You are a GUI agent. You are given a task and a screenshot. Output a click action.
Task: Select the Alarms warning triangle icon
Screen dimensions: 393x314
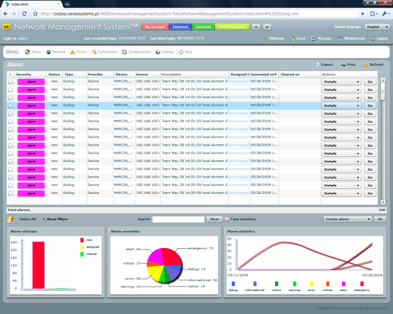click(x=72, y=52)
